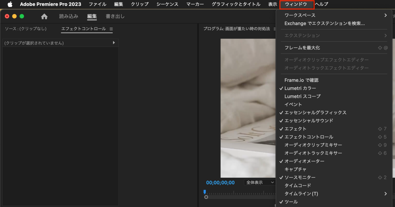This screenshot has width=395, height=207.
Task: Click the Home icon
Action: pos(44,16)
